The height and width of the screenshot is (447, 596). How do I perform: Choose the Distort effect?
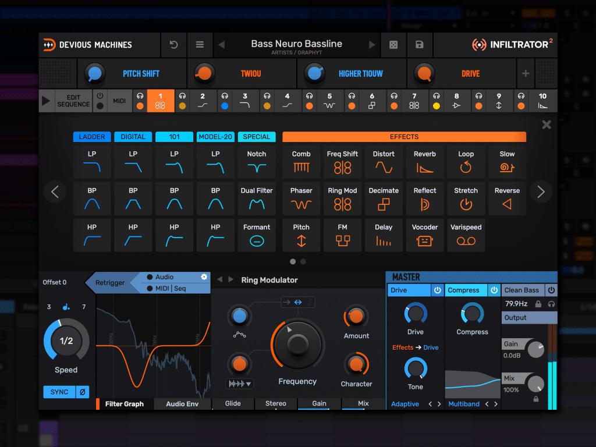coord(384,162)
